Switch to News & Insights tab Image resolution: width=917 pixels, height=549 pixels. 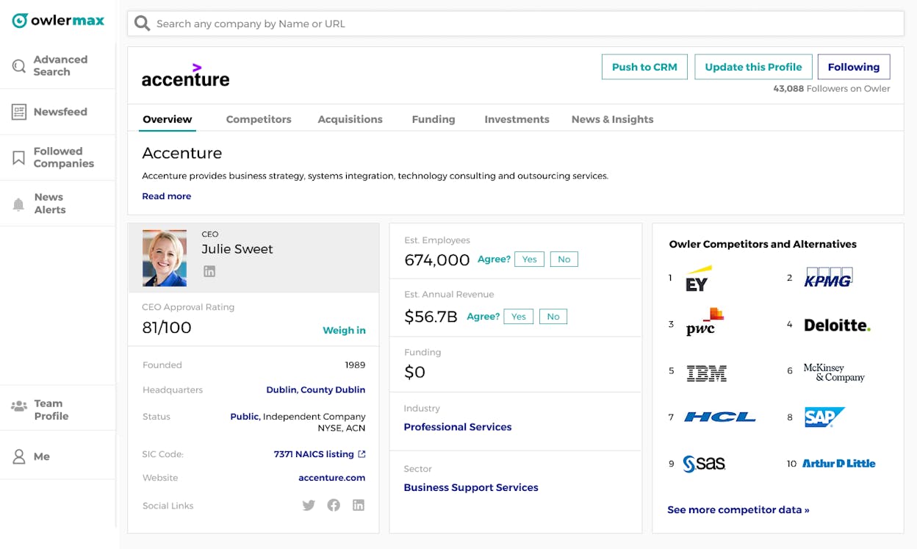pyautogui.click(x=612, y=119)
